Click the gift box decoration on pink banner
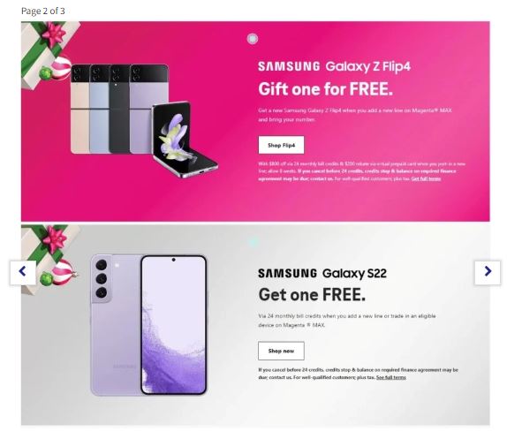Viewport: 507px width, 439px height. click(47, 53)
